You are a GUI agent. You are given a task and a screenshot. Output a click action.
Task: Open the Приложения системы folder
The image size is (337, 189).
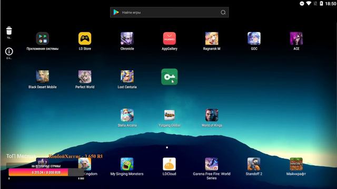pyautogui.click(x=42, y=38)
